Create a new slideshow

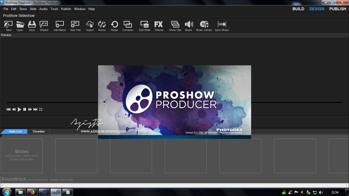coord(8,26)
